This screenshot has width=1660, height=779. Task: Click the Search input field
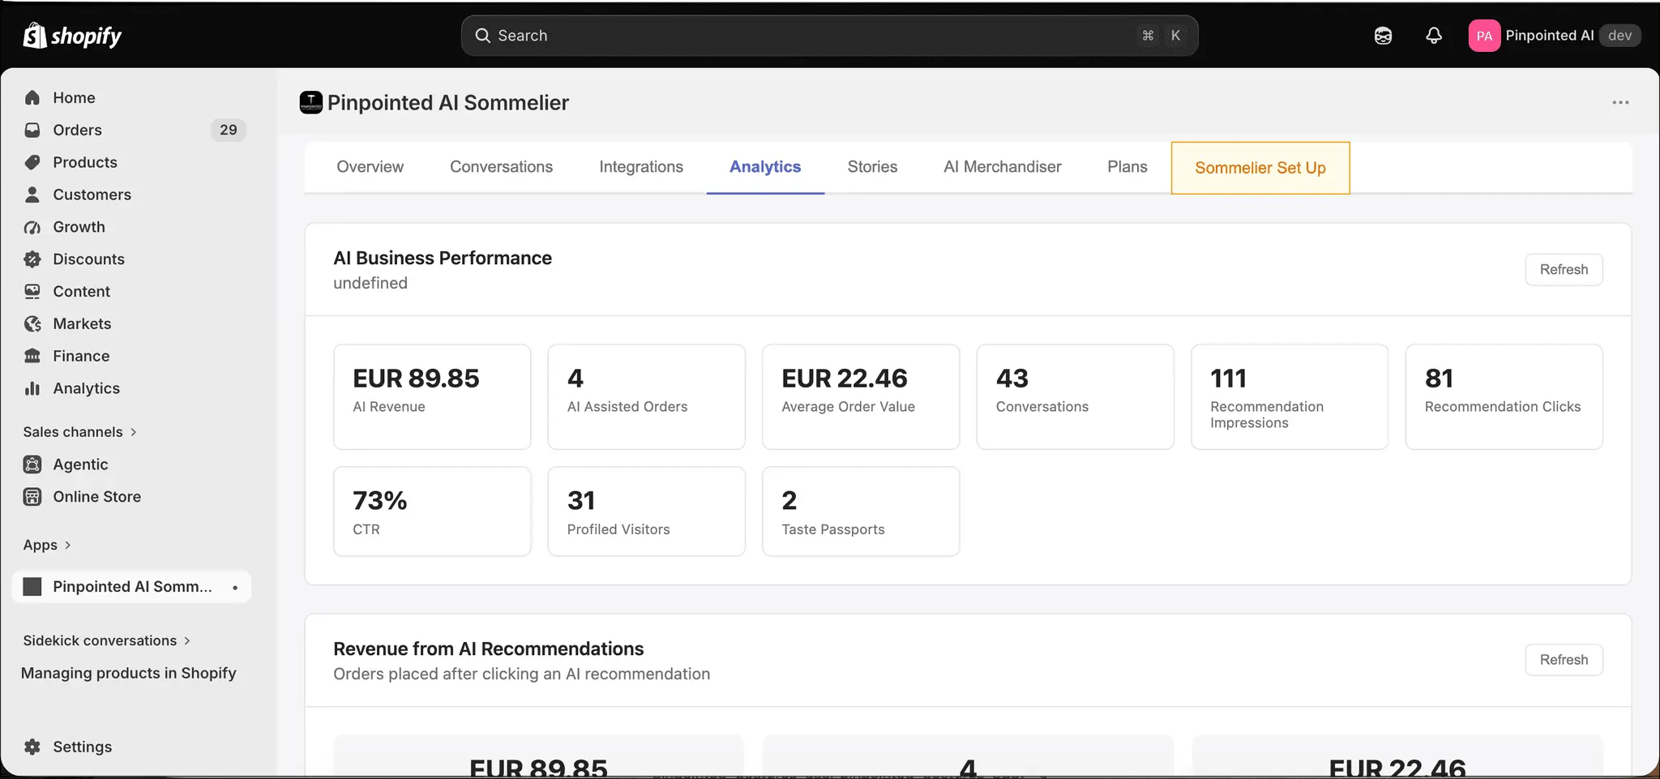pyautogui.click(x=829, y=36)
